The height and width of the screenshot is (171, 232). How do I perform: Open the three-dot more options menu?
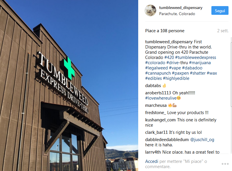click(225, 164)
